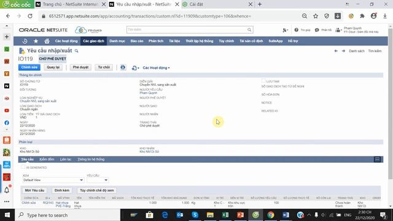Viewport: 393px width, 221px height.
Task: Open Danh mục menu
Action: (117, 41)
